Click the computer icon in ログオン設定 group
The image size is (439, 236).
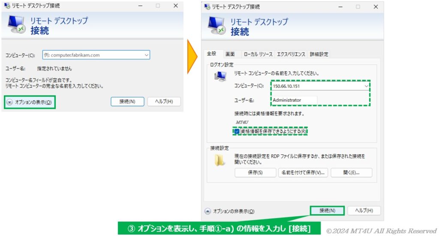221,76
